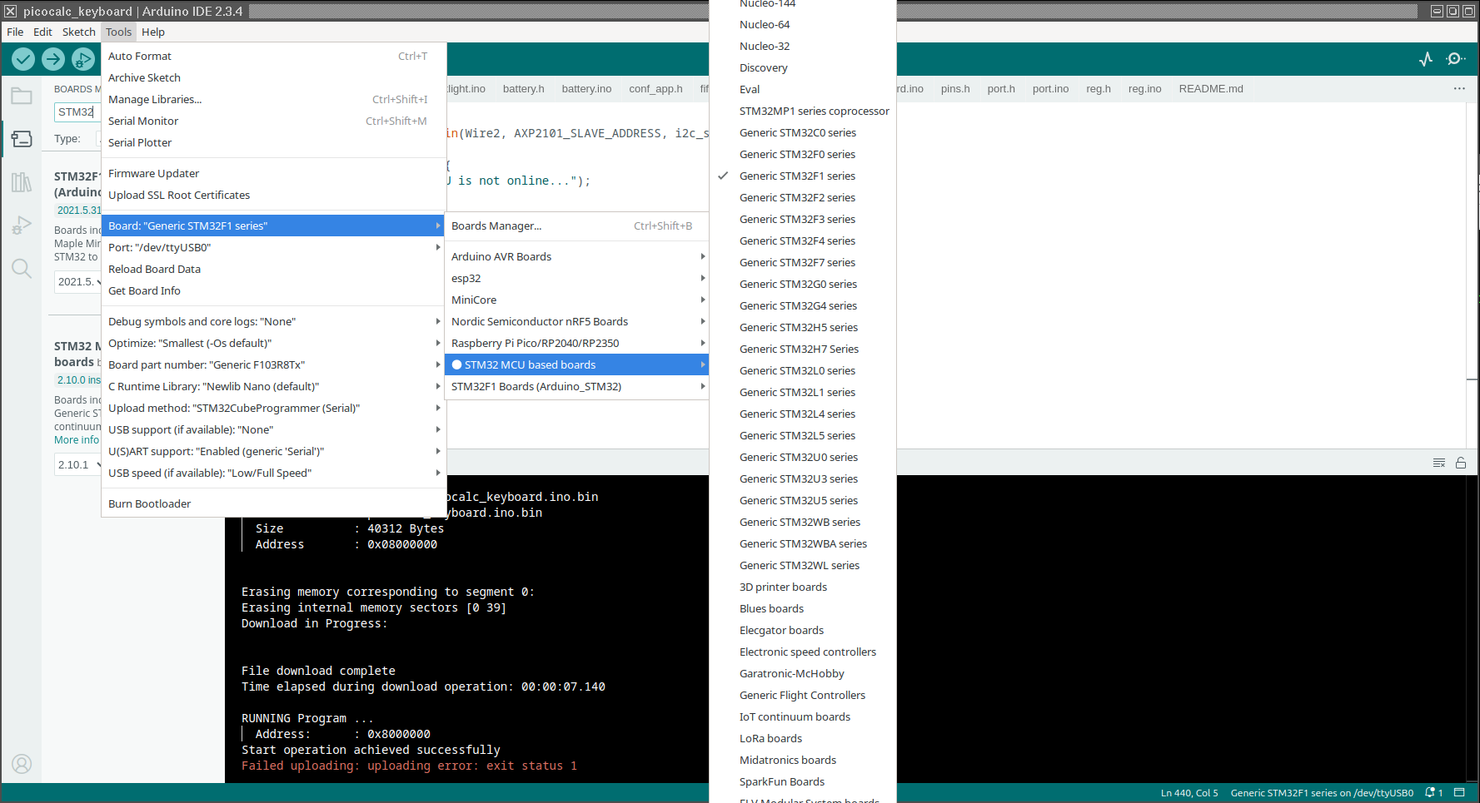Open the Serial Monitor magnifier icon
1480x803 pixels.
click(x=1455, y=59)
